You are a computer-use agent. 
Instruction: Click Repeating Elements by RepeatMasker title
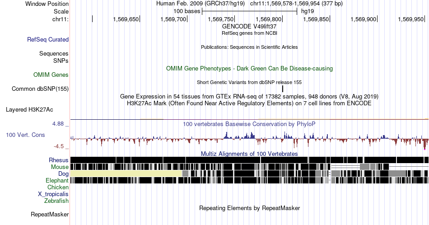tap(249, 208)
